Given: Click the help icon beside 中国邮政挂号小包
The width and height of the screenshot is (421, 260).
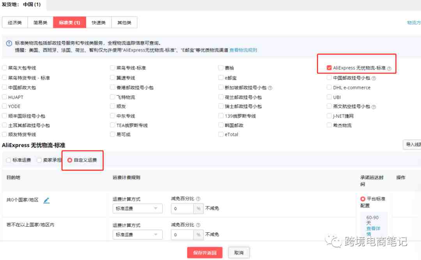Looking at the screenshot, I should tap(374, 78).
